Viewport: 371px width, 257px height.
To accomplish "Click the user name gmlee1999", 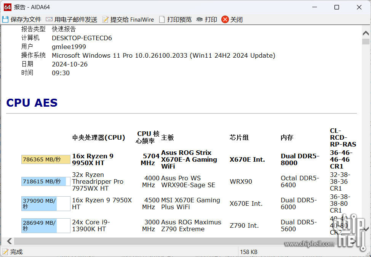I will pyautogui.click(x=69, y=47).
